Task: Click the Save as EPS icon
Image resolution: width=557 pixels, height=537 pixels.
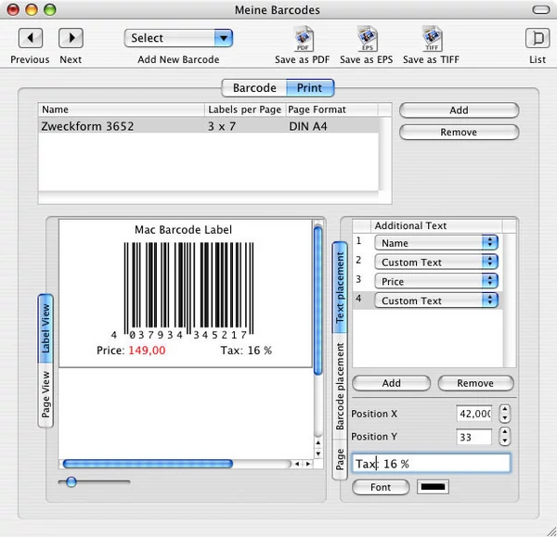Action: click(x=367, y=38)
